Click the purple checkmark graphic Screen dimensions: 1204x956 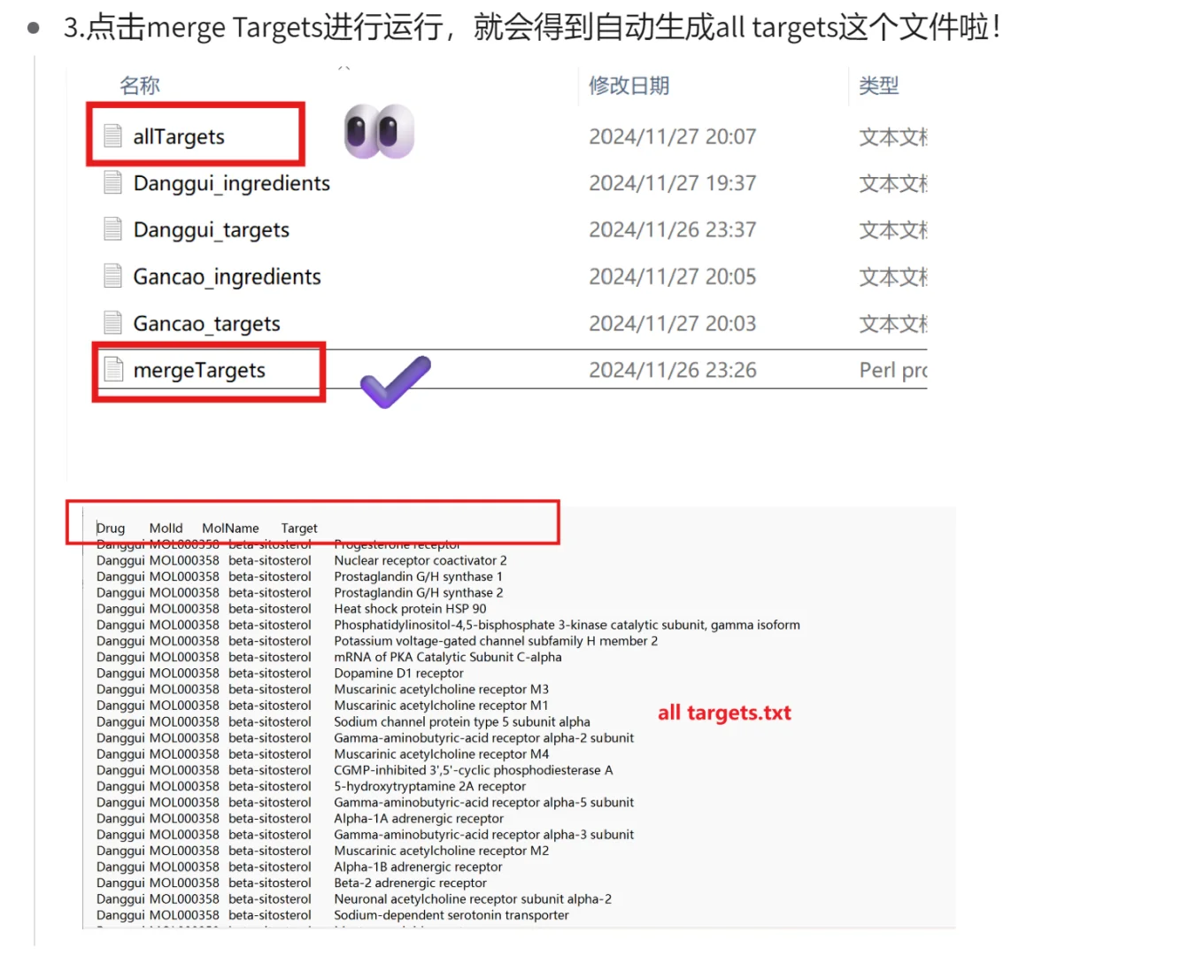pos(394,382)
